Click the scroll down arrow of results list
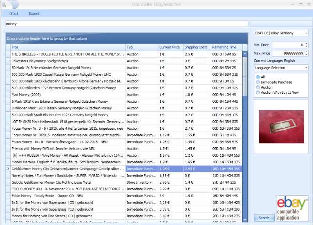313x225 pixels. 245,220
